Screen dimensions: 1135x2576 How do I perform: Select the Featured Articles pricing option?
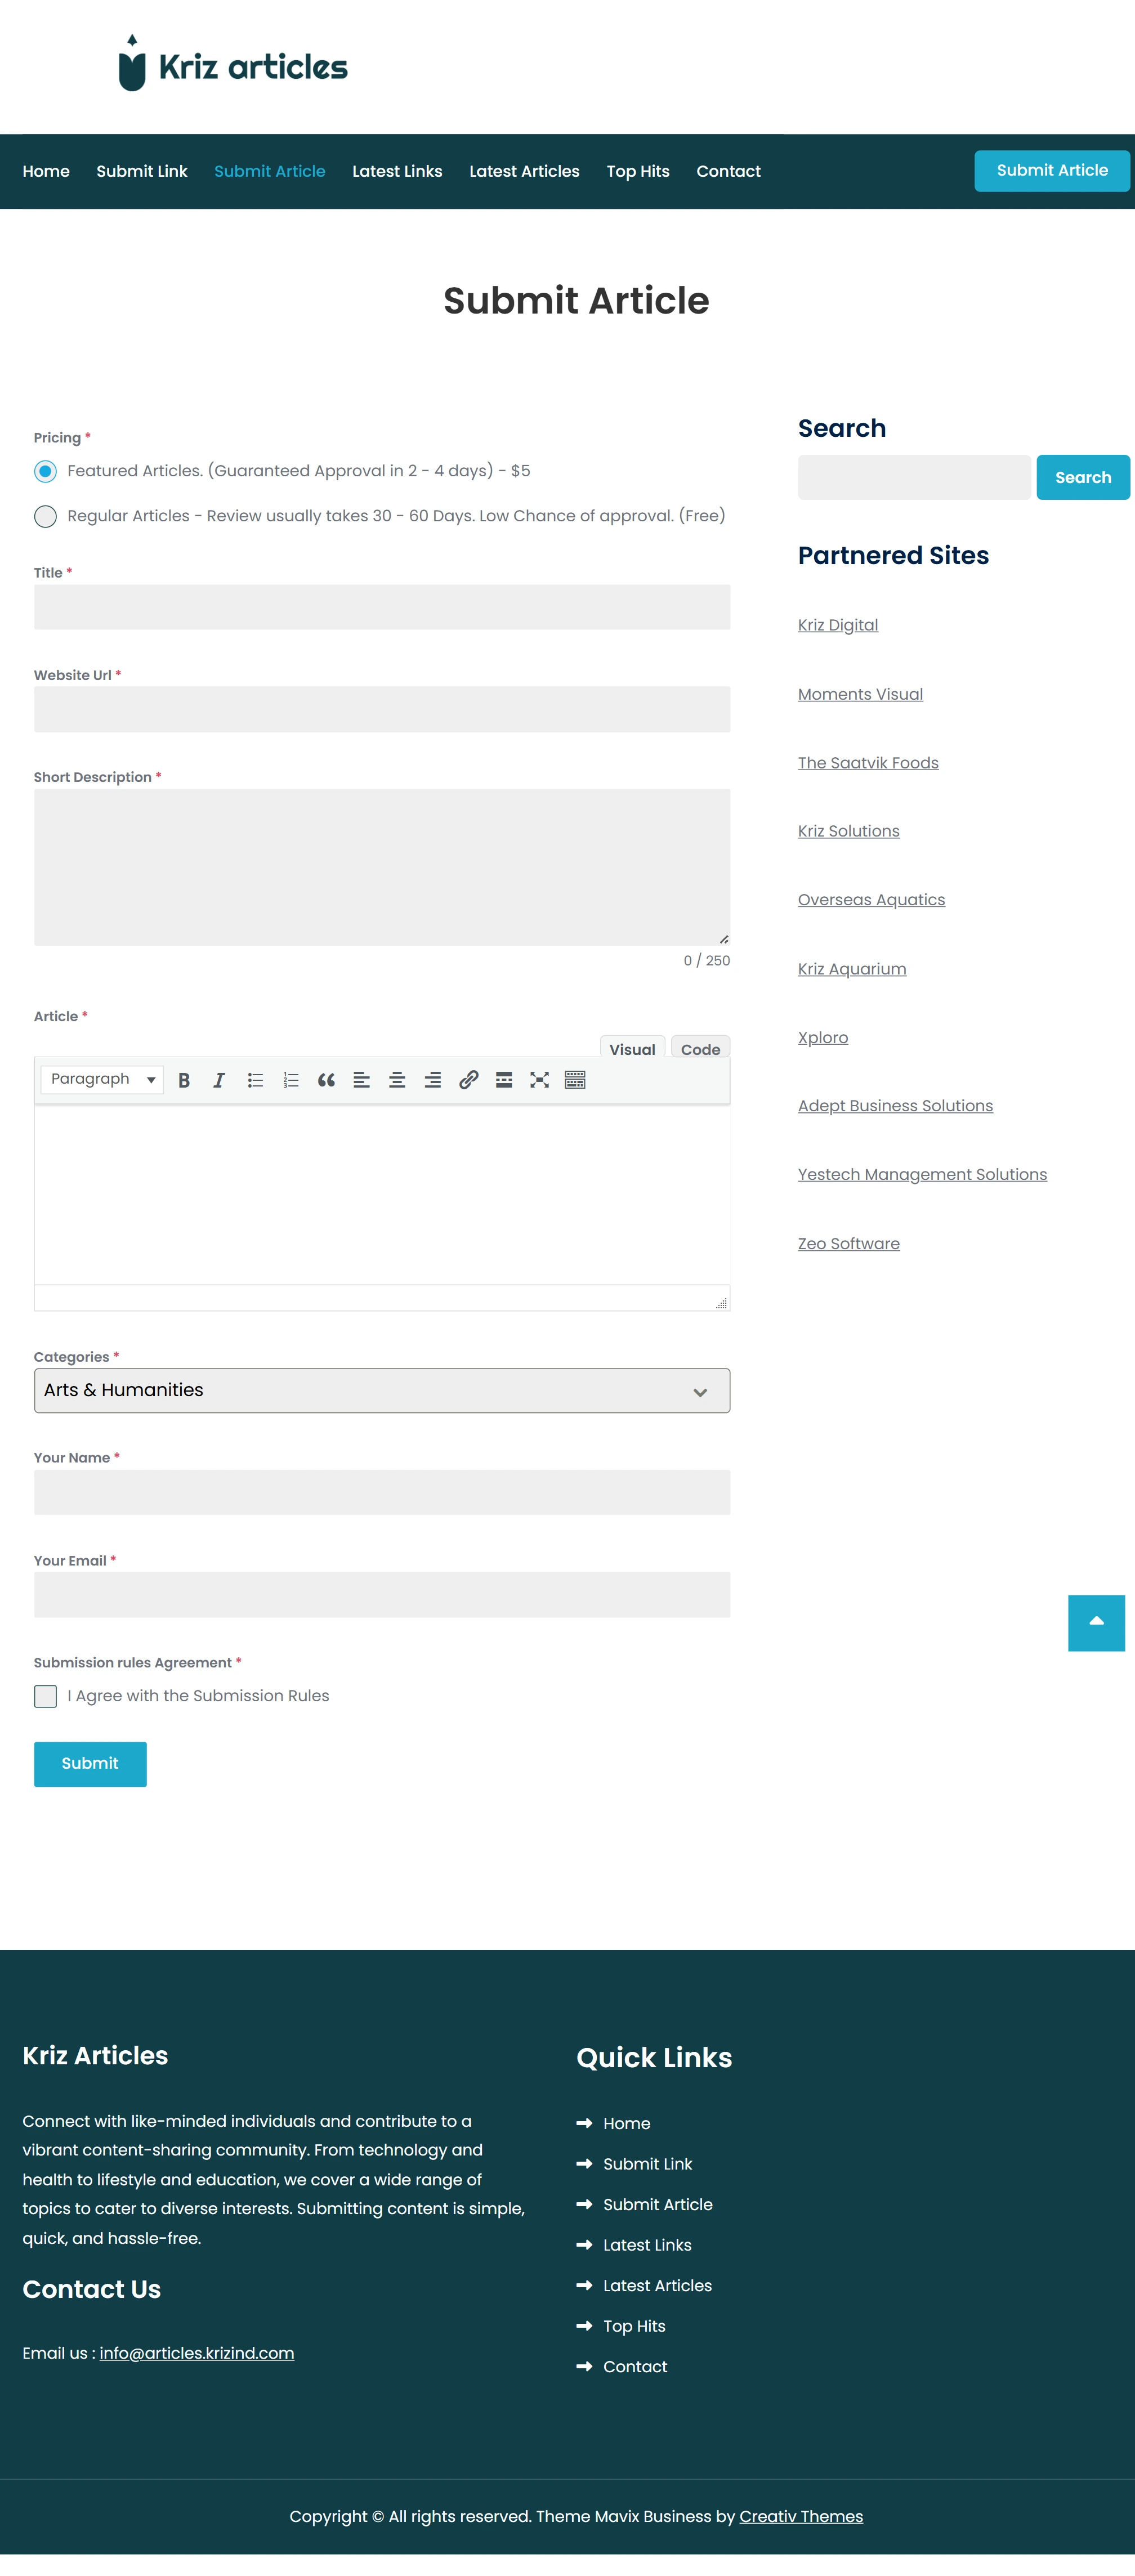pos(46,471)
